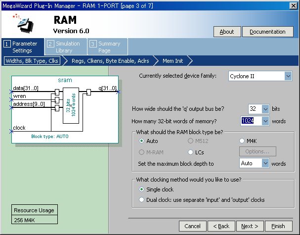Go to Mem Init sub-page
The width and height of the screenshot is (300, 235).
(172, 61)
